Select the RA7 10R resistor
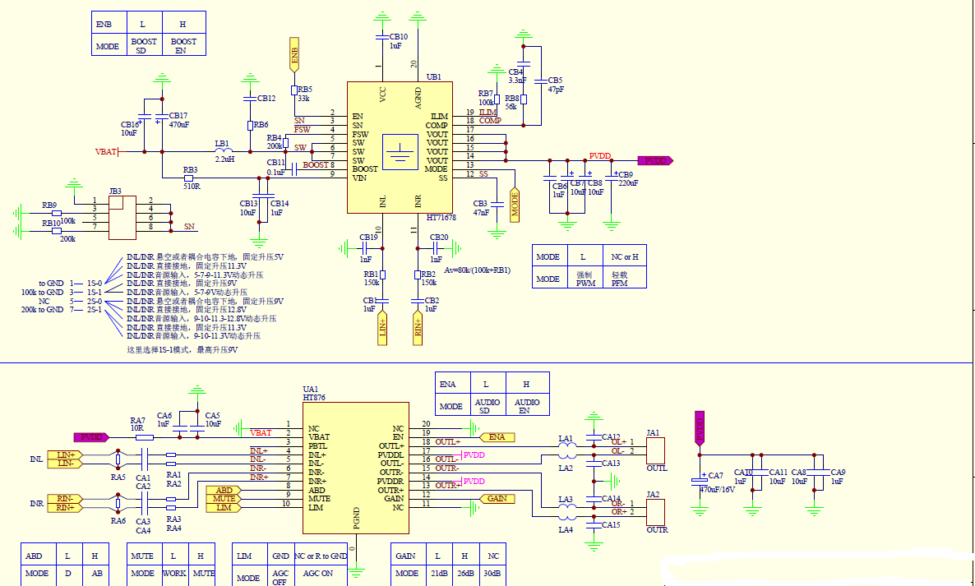This screenshot has width=975, height=586. pos(143,438)
